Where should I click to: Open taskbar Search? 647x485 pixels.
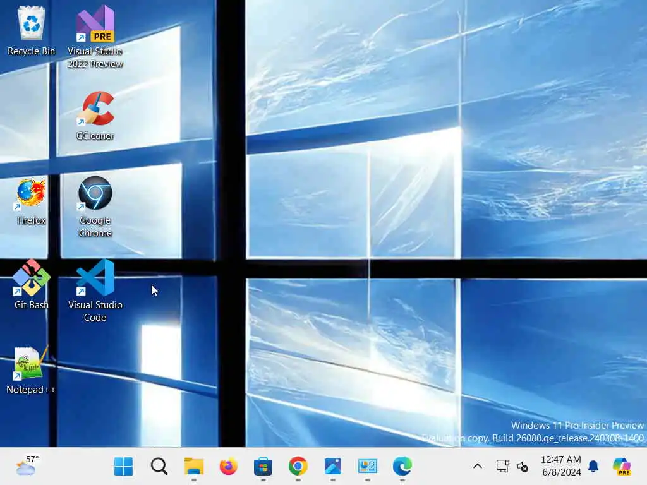(159, 467)
